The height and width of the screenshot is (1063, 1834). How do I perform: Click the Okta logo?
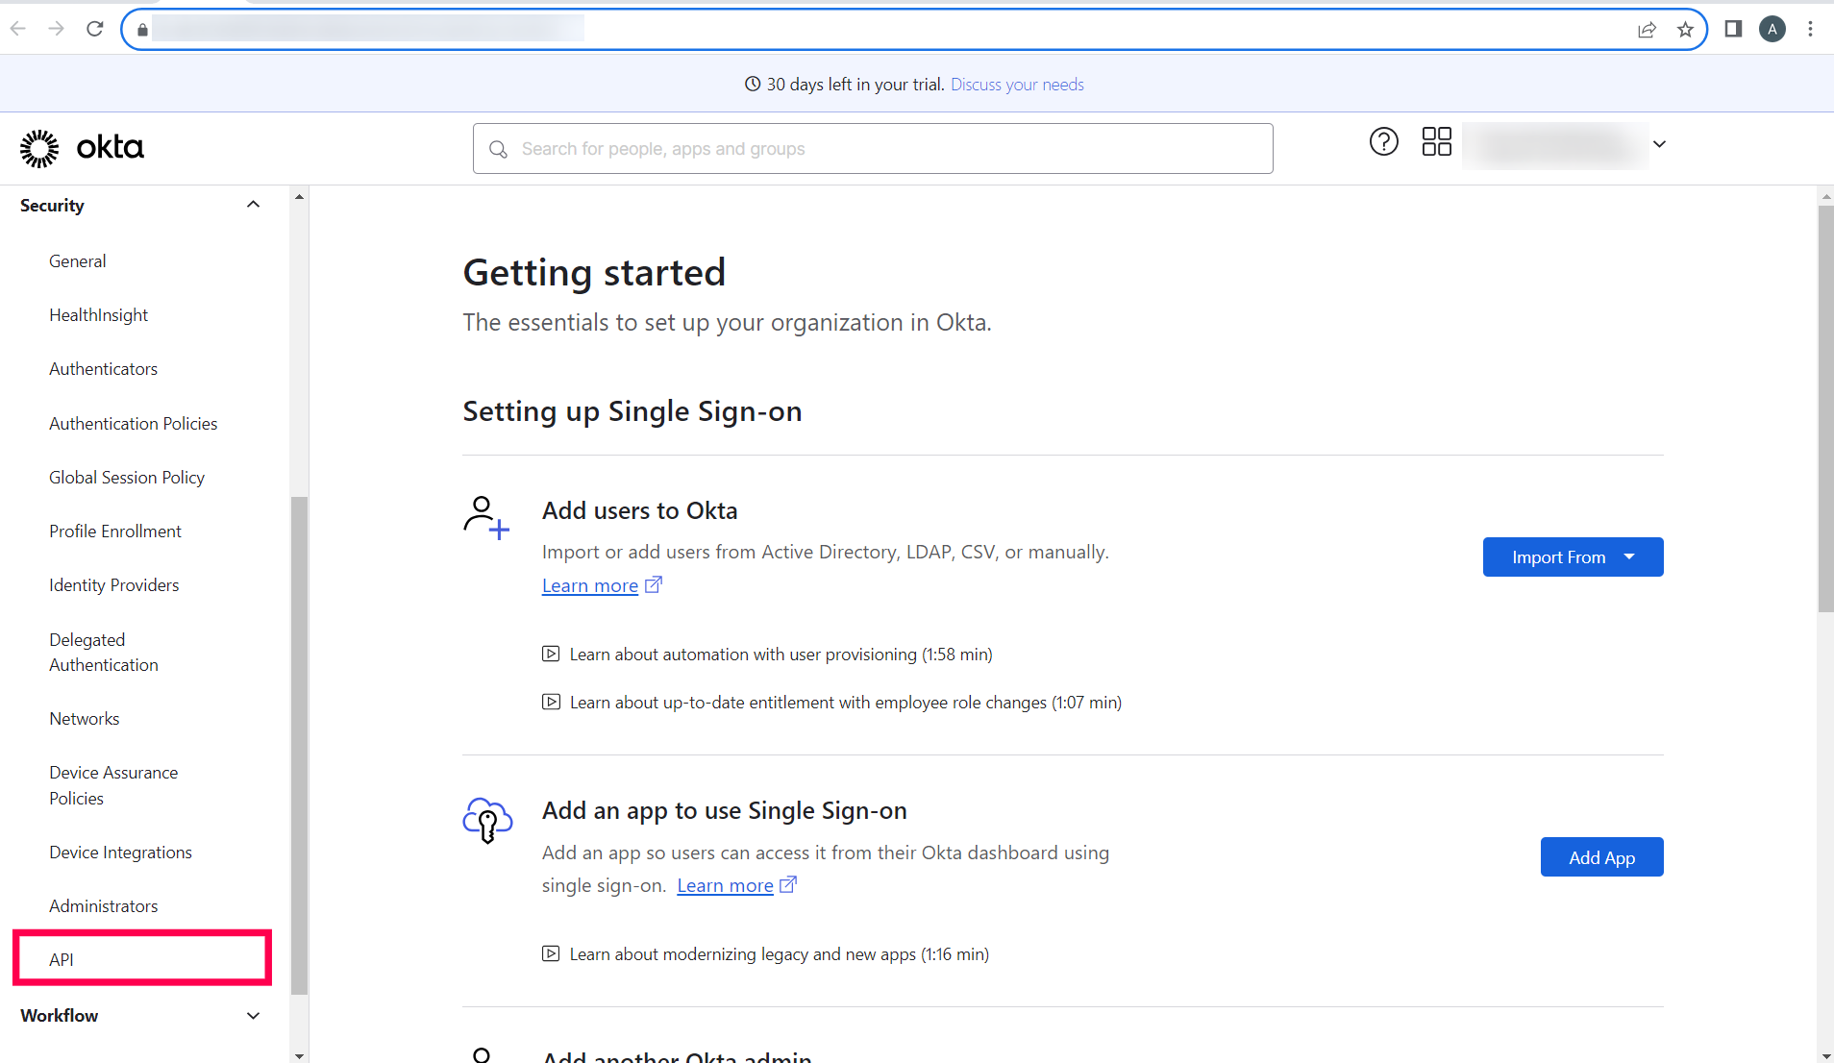(x=82, y=148)
